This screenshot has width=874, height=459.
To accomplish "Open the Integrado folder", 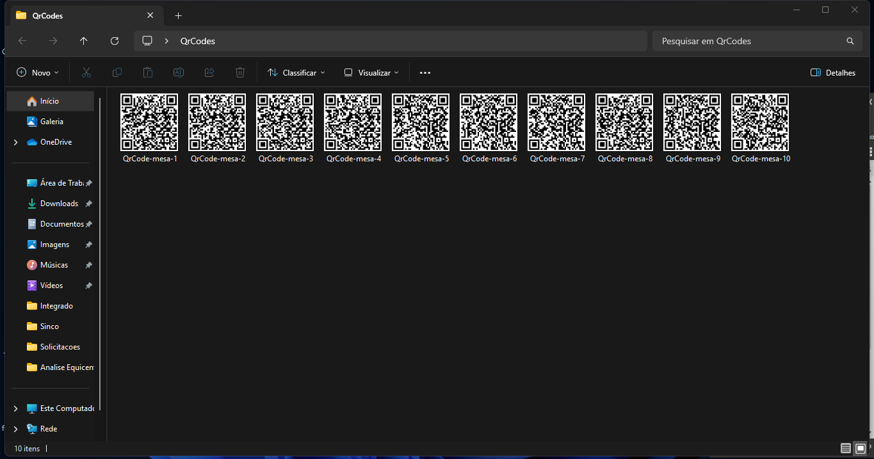I will coord(50,306).
